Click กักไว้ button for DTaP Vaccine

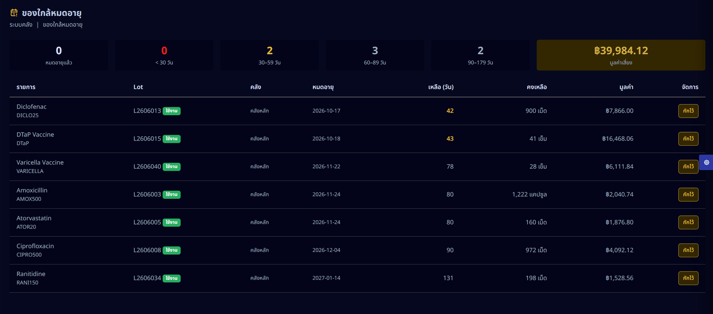click(x=688, y=139)
